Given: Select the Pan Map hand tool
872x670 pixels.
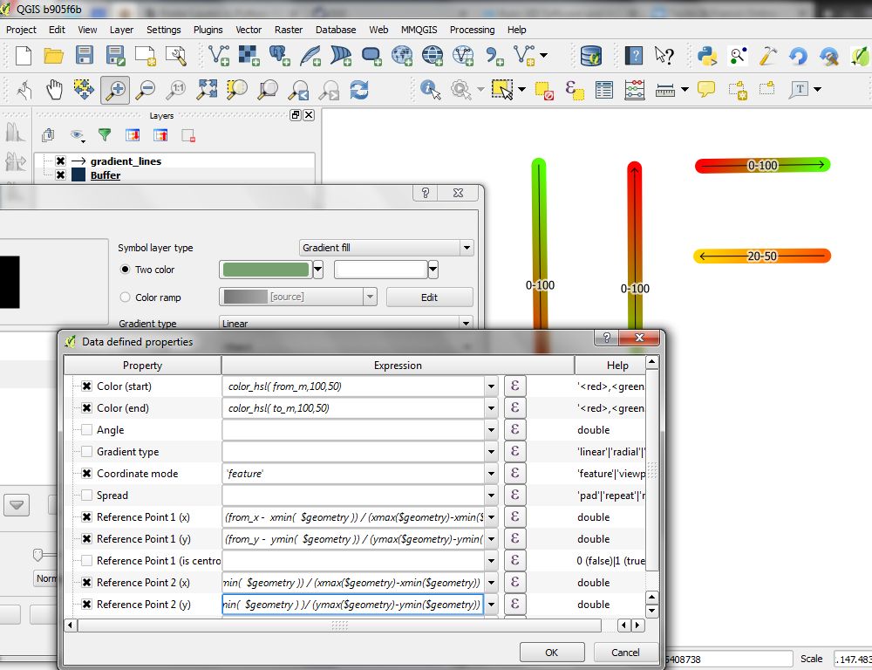Looking at the screenshot, I should coord(54,89).
